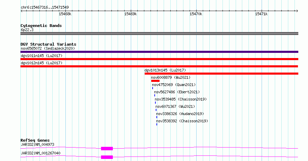Click the blue nsv6071367 variant marker
This screenshot has height=161, width=308.
coord(156,110)
